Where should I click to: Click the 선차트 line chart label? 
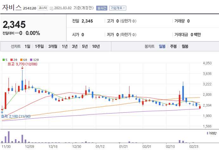(16, 46)
